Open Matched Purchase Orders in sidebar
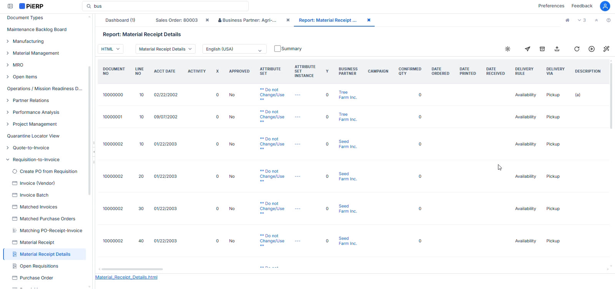Image resolution: width=615 pixels, height=289 pixels. pos(48,219)
